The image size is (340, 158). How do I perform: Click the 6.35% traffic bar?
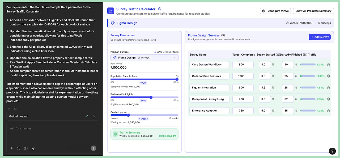coord(308,65)
